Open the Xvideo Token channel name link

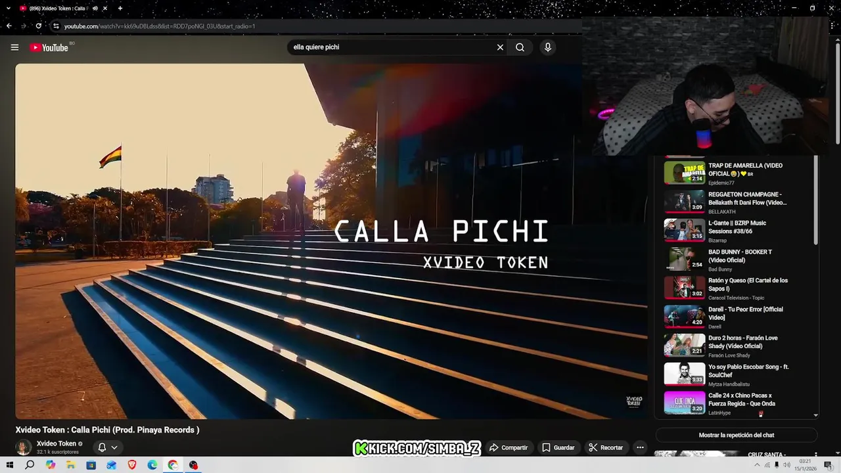(x=57, y=443)
